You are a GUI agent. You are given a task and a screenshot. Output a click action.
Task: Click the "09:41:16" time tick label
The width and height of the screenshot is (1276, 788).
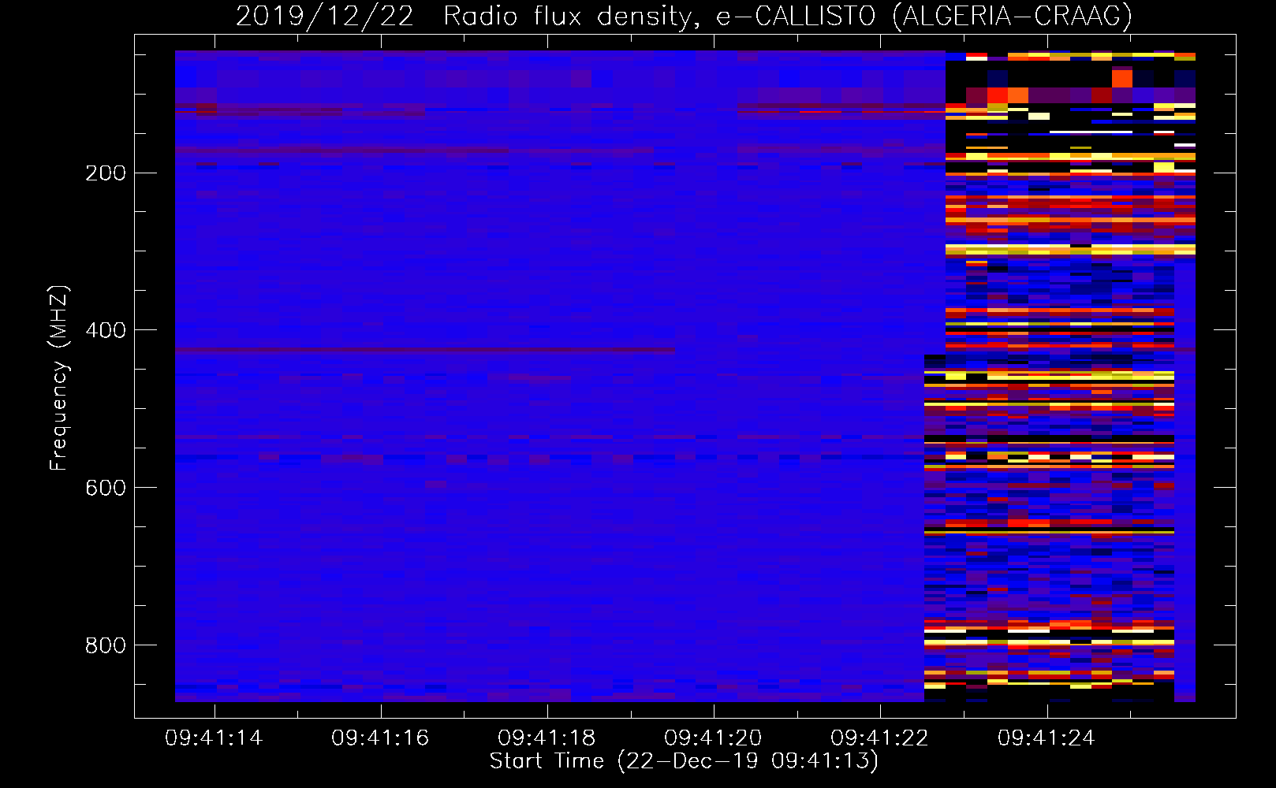click(x=380, y=738)
